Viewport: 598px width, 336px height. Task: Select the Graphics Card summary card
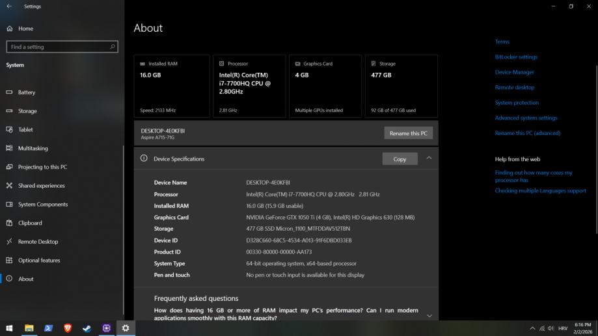(x=325, y=86)
